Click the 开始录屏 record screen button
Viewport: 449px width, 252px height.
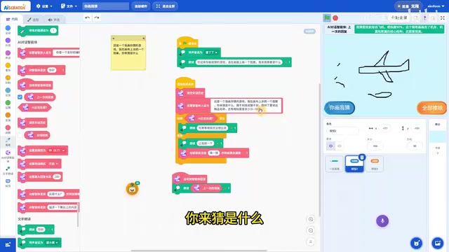(399, 17)
